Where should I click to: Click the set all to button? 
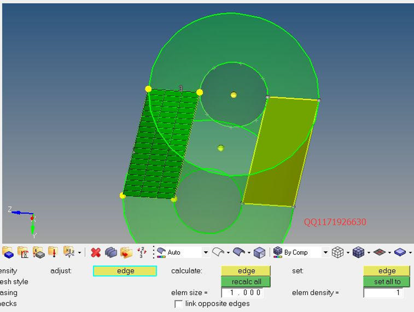pos(387,282)
